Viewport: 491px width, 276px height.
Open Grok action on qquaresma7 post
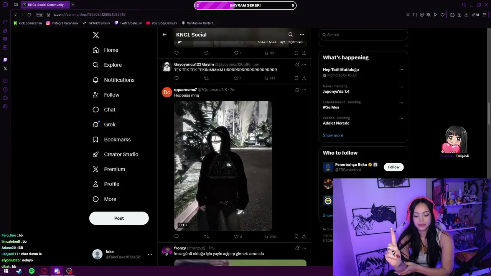(x=297, y=90)
